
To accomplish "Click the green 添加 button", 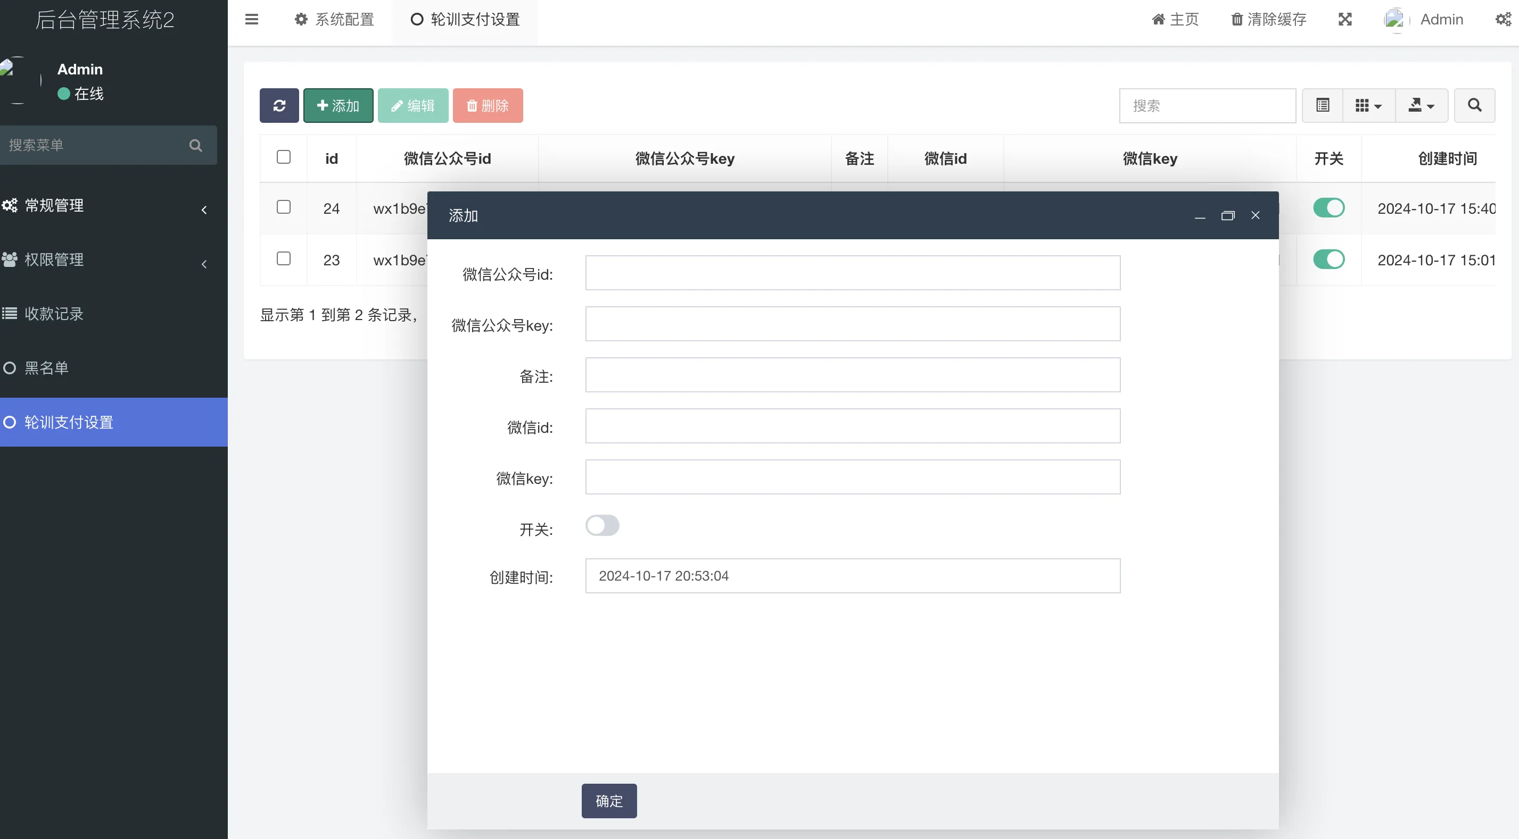I will tap(338, 105).
